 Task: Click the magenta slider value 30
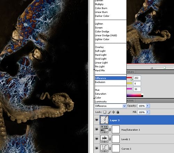point(137,89)
